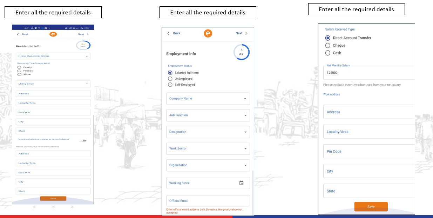Open the Job Function dropdown

coord(208,115)
